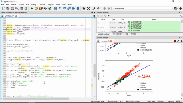Go back to the previous cursor position
This screenshot has width=183, height=103.
104,9
